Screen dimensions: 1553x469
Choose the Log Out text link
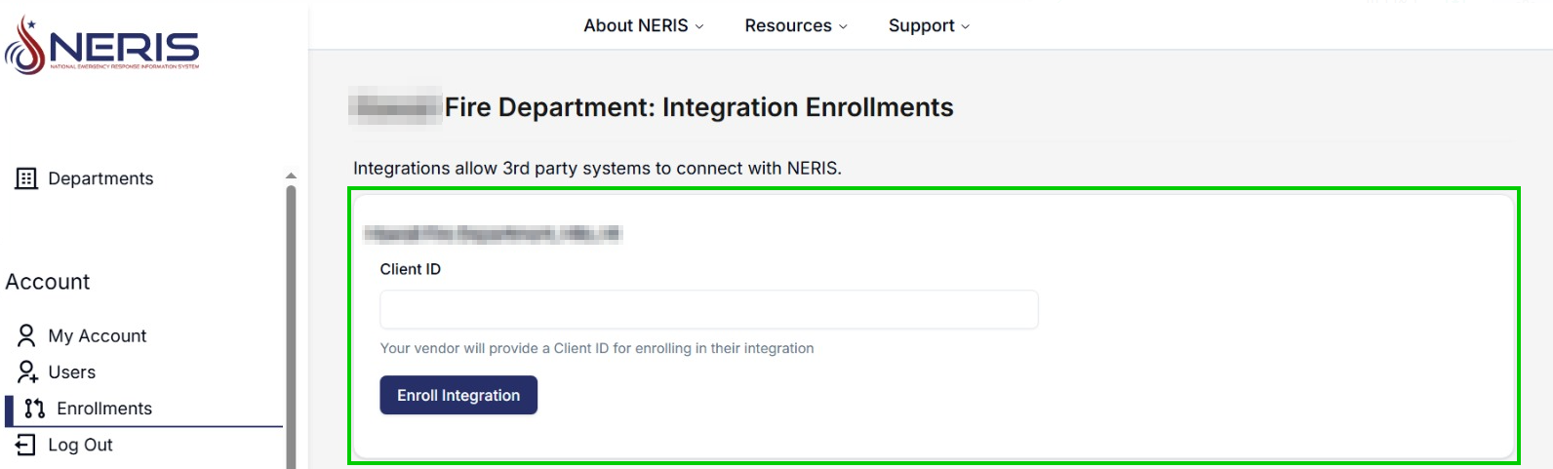tap(80, 445)
